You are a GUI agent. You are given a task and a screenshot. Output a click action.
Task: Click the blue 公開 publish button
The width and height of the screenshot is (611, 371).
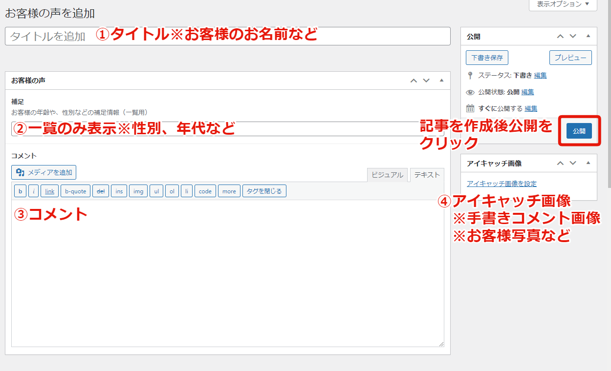[579, 131]
